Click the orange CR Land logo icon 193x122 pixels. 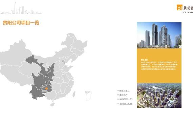pos(179,7)
